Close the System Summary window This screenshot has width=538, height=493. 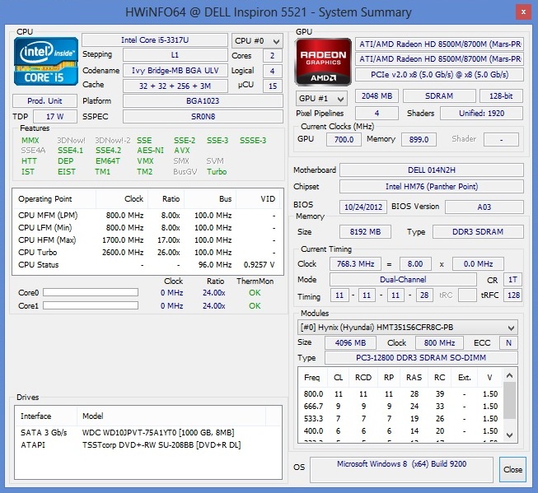point(524,12)
